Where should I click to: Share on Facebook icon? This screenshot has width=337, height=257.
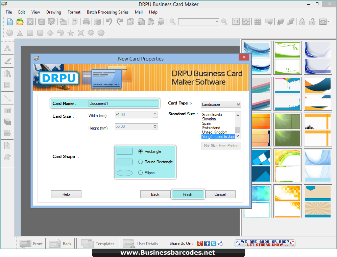pos(207,243)
